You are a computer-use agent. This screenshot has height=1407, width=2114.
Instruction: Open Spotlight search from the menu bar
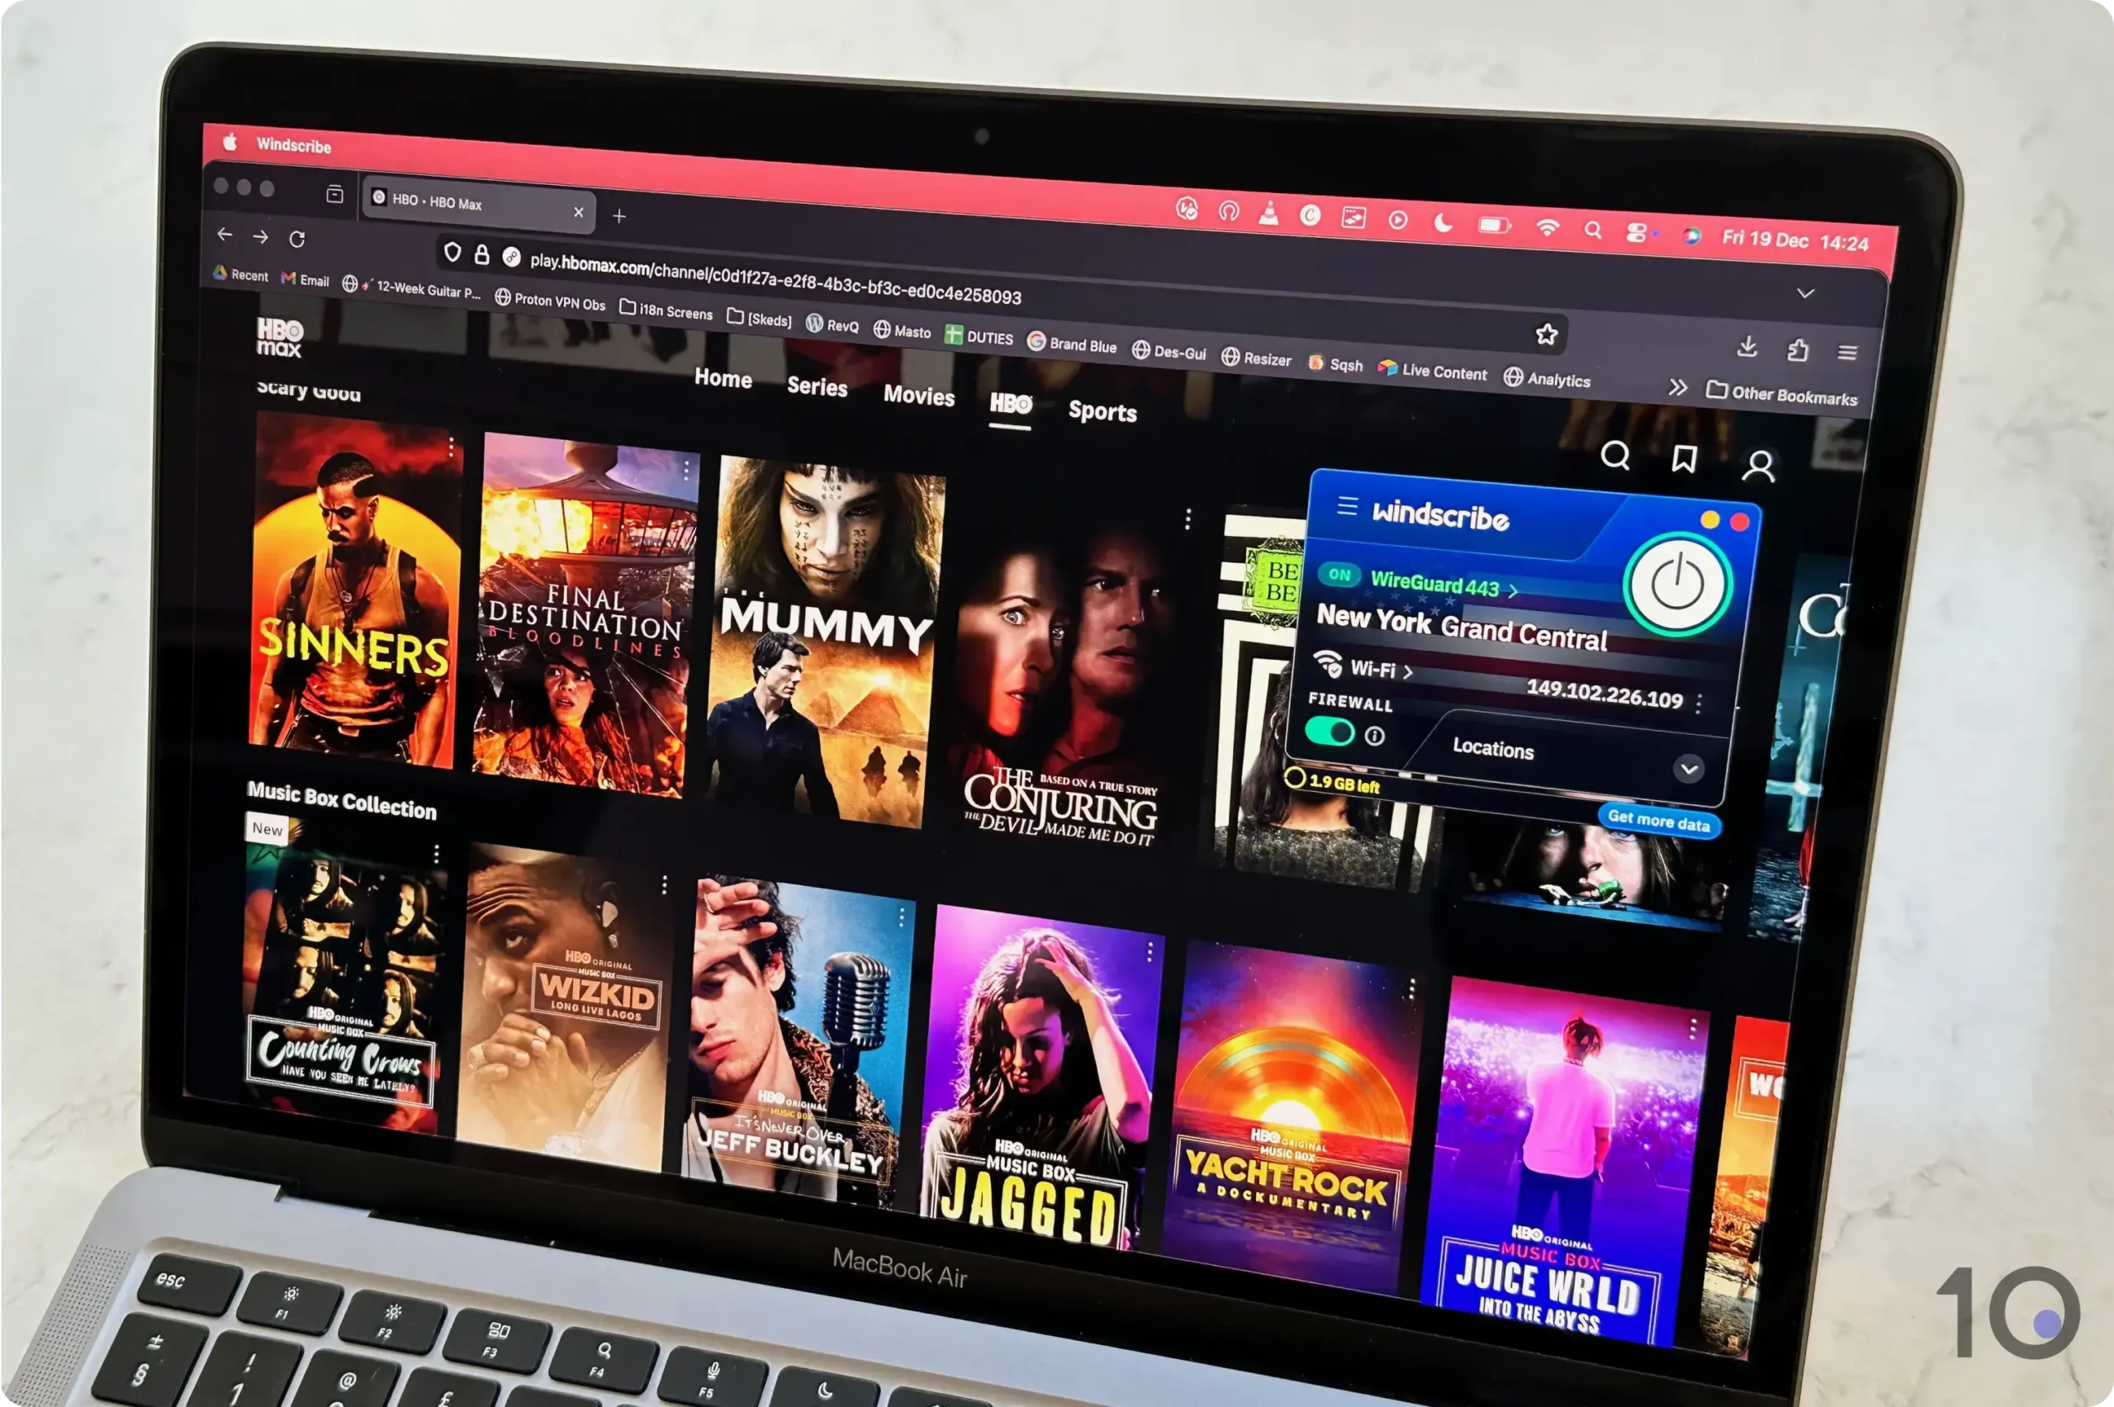pos(1594,231)
